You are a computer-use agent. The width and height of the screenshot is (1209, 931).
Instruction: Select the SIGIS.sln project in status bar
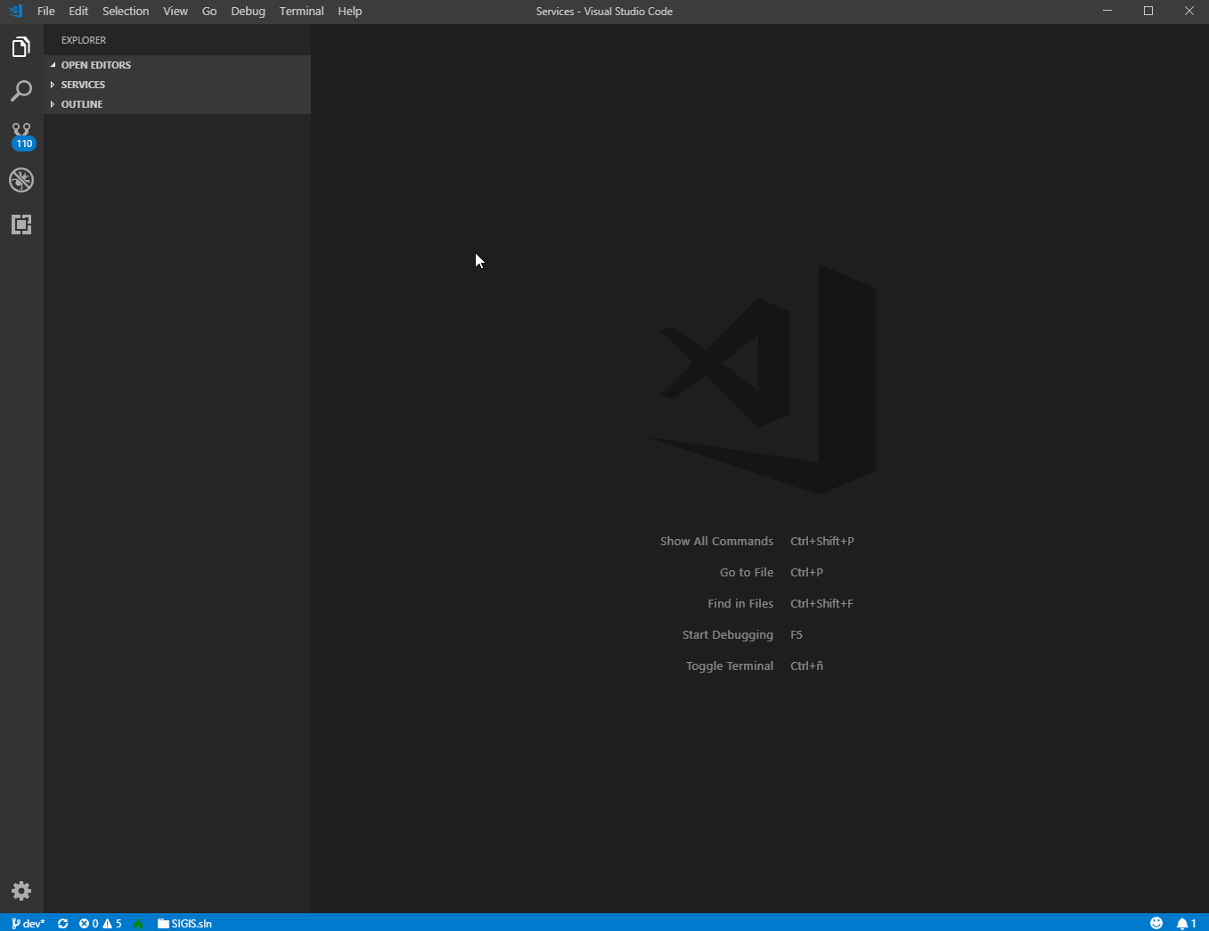tap(184, 924)
